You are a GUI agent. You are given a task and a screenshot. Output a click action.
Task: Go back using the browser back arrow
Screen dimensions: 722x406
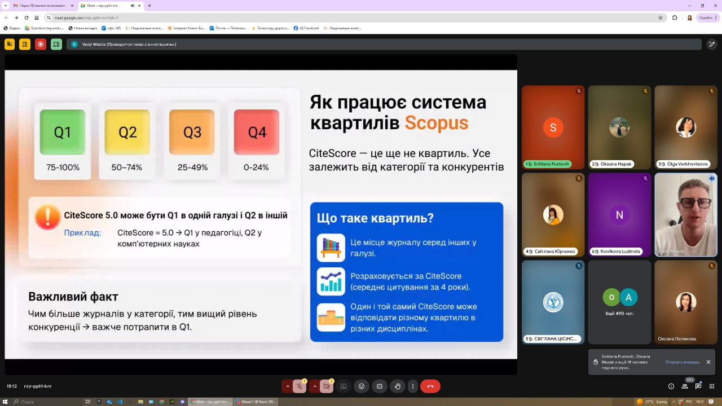6,17
